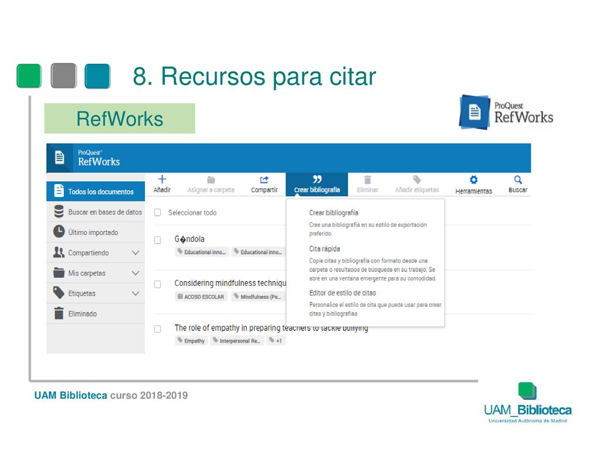Click the Seleccionar todo label

click(x=192, y=213)
